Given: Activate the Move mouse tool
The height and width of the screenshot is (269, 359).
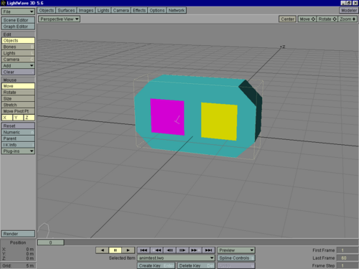Looking at the screenshot, I should [x=18, y=86].
